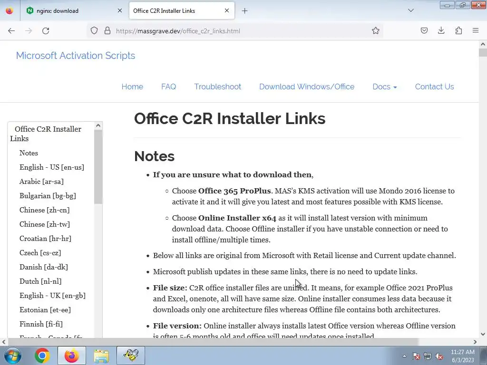Jump to Bulgarian [bg-bg] section
The width and height of the screenshot is (487, 365).
coord(48,196)
